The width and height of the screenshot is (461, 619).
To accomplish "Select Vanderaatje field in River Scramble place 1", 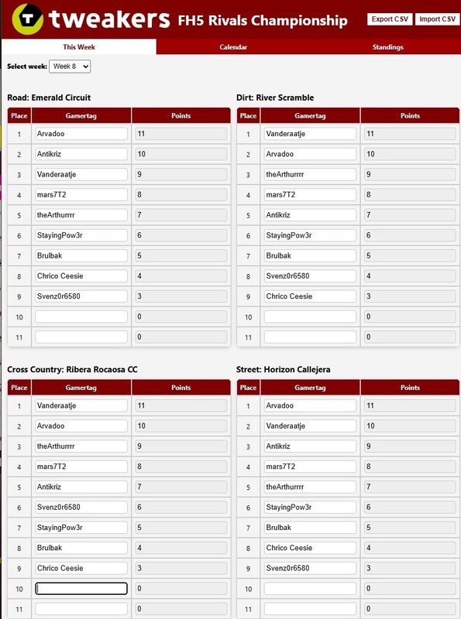I will click(310, 134).
